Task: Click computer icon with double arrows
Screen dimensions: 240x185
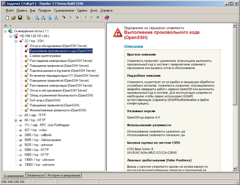Action: 50,18
